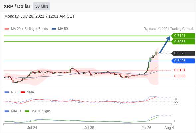Click the 9MA legend label

[31, 92]
